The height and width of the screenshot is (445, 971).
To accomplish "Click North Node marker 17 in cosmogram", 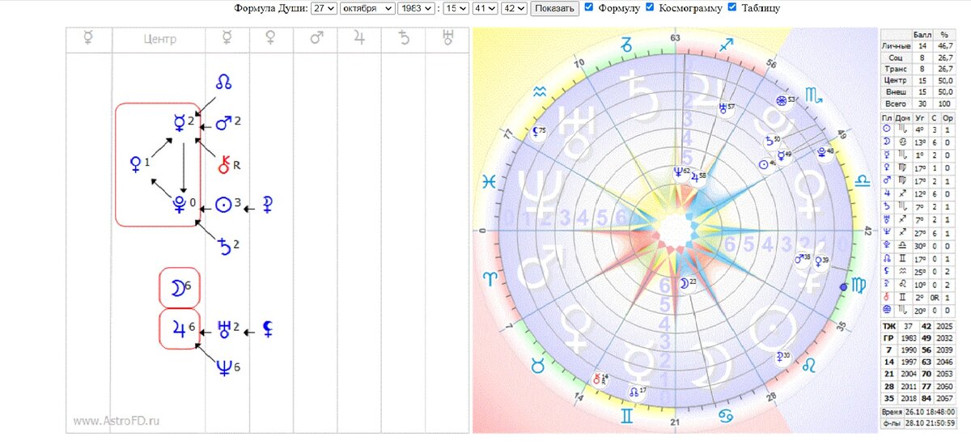I will 637,391.
